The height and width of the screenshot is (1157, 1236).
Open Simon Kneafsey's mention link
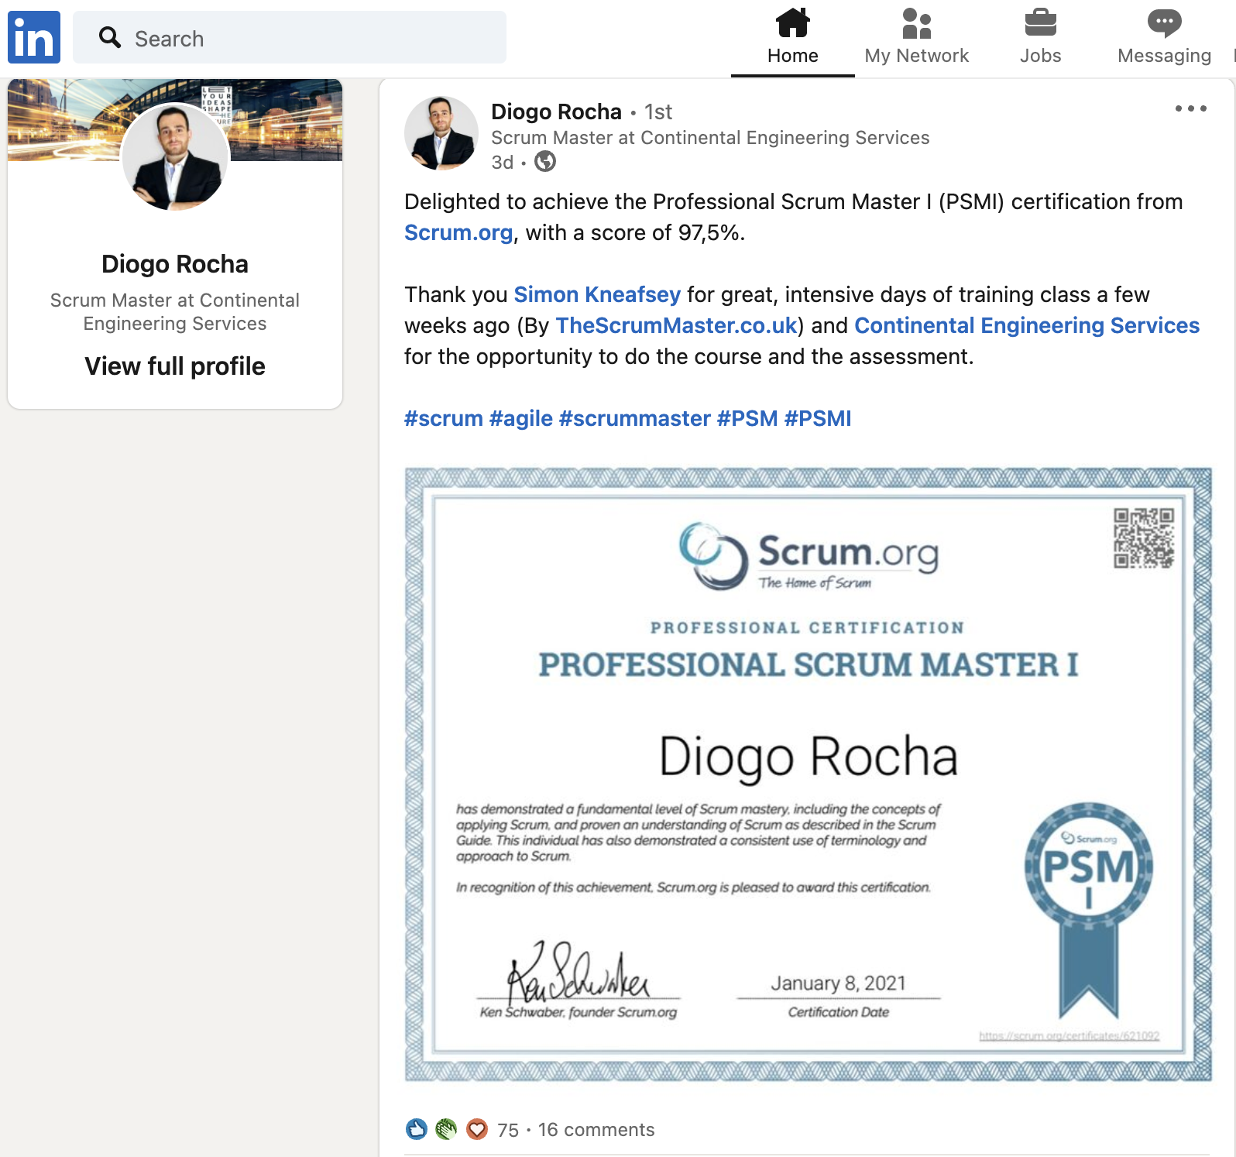point(597,294)
